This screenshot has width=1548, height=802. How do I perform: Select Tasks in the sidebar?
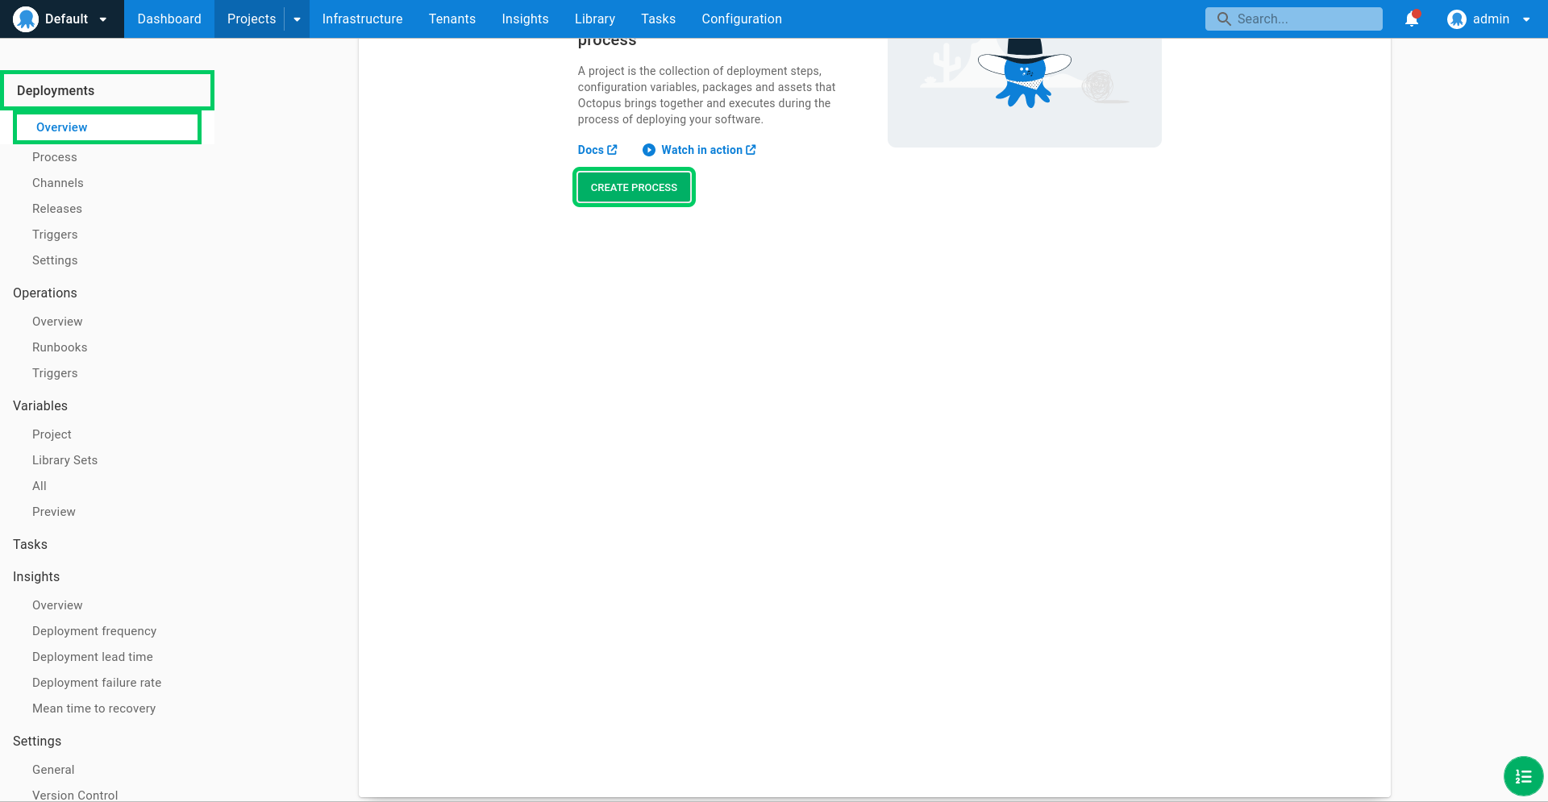30,544
